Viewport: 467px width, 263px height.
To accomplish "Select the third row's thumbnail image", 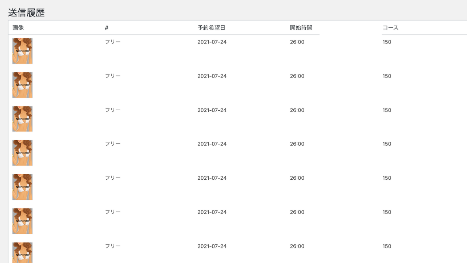I will [x=22, y=119].
